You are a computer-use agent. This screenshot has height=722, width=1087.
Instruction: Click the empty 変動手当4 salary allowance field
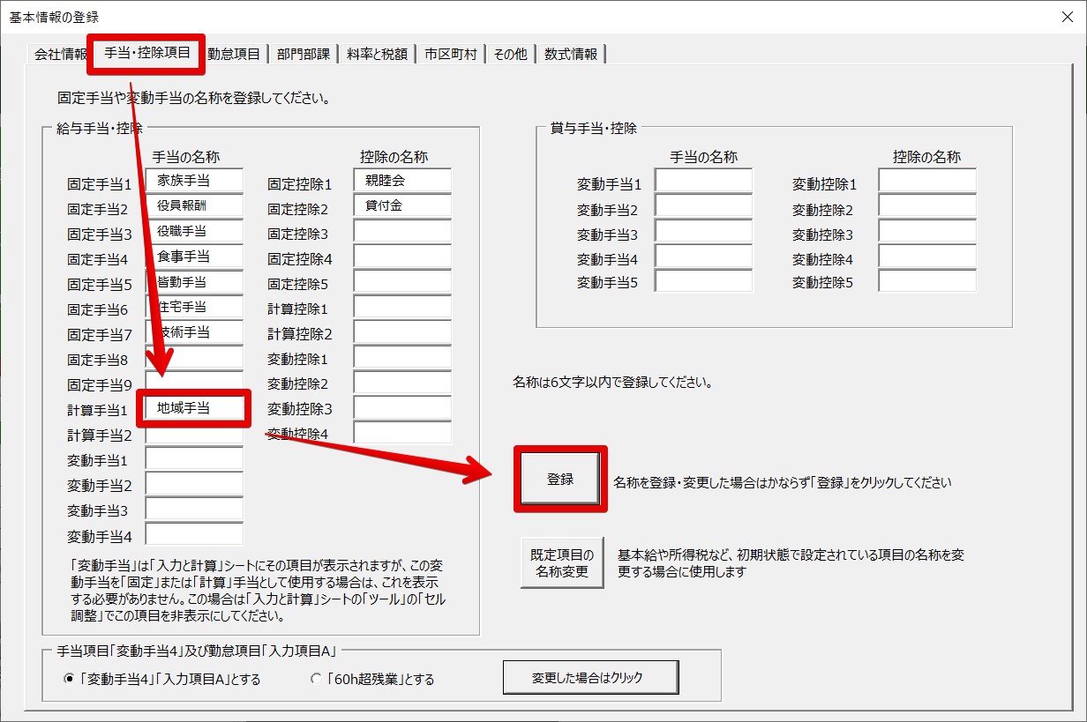tap(194, 534)
